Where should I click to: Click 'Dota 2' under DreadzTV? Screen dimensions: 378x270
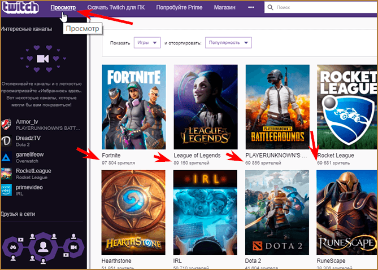23,144
